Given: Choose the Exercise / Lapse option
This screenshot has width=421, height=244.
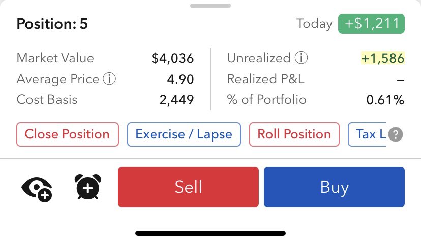Looking at the screenshot, I should (x=184, y=134).
